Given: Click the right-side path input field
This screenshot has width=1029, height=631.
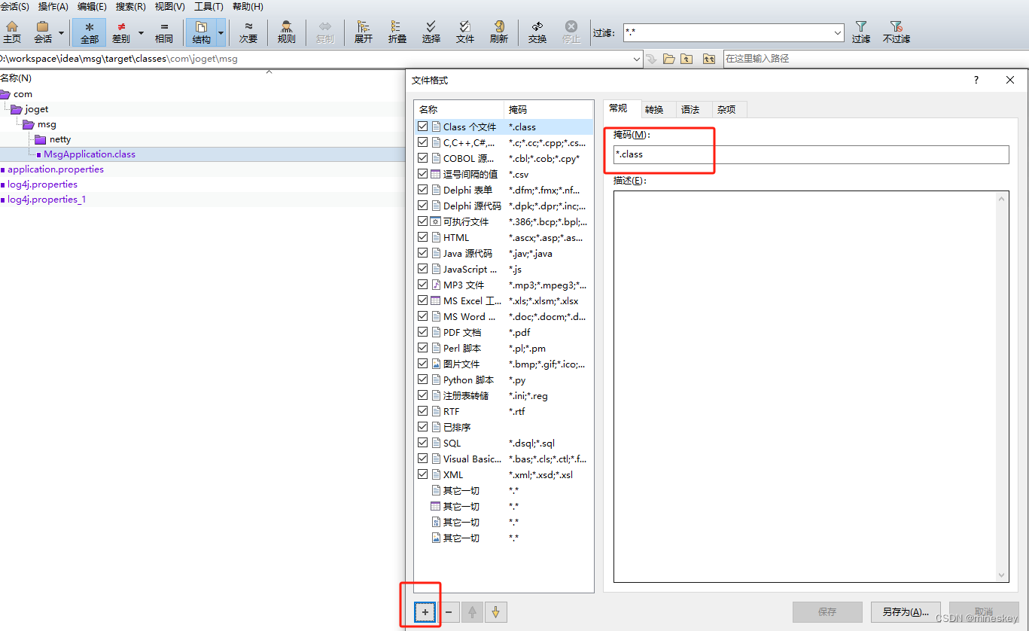Looking at the screenshot, I should [875, 58].
